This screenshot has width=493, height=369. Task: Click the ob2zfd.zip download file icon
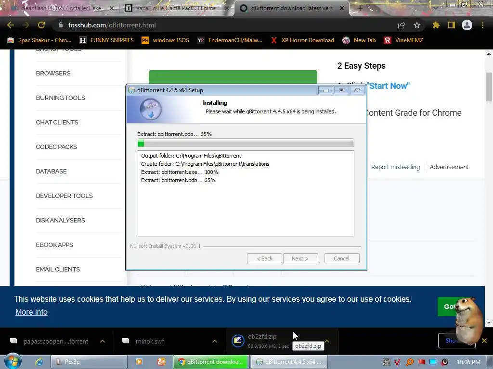(x=238, y=341)
